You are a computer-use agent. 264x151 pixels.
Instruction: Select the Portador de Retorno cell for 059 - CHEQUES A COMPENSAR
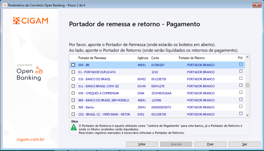208,93
